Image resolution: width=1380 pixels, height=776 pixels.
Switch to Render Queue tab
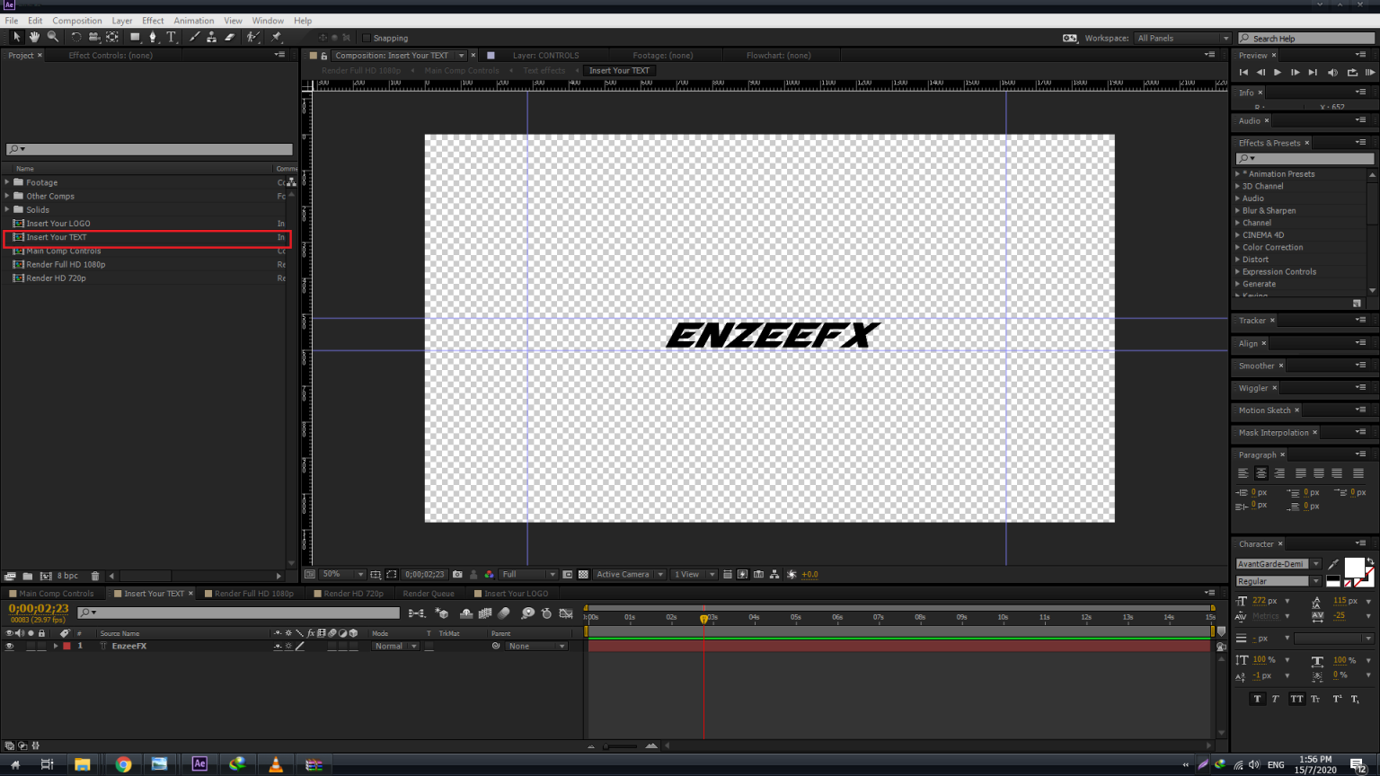point(429,594)
